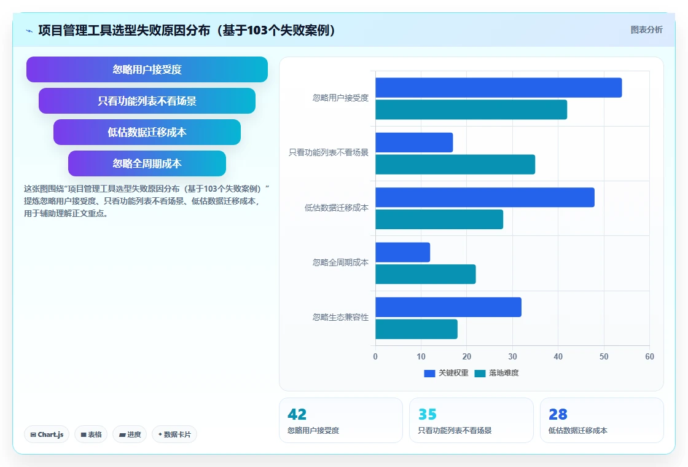Select the 低估数据迁移成本 funnel bar
Screen dimensions: 688x467
click(147, 132)
